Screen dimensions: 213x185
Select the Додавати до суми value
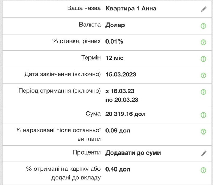133,153
